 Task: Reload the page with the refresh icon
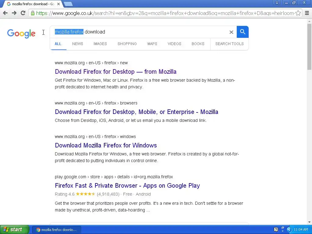pos(23,13)
